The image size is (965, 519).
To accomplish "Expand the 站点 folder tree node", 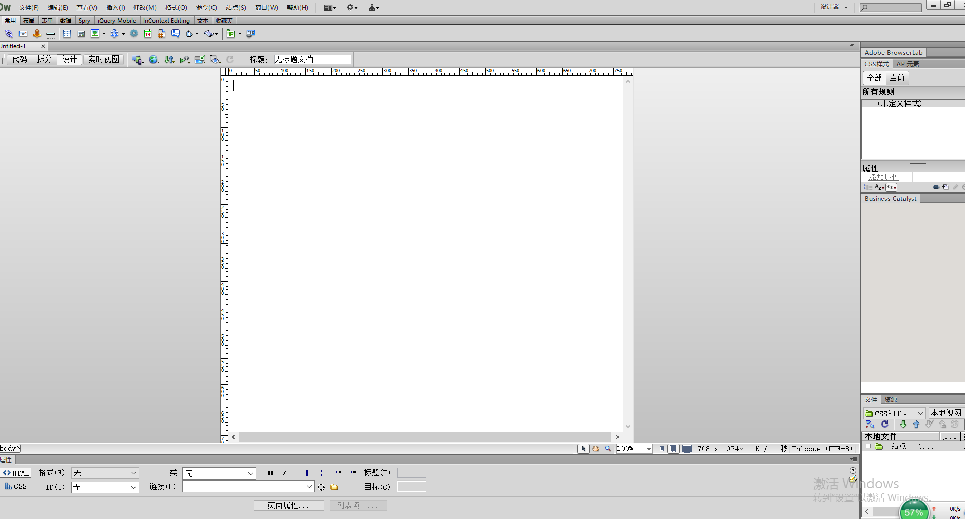I will 868,446.
